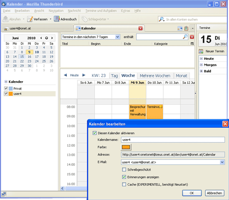Go to the next week arrow
This screenshot has height=200, width=229.
(x=84, y=75)
